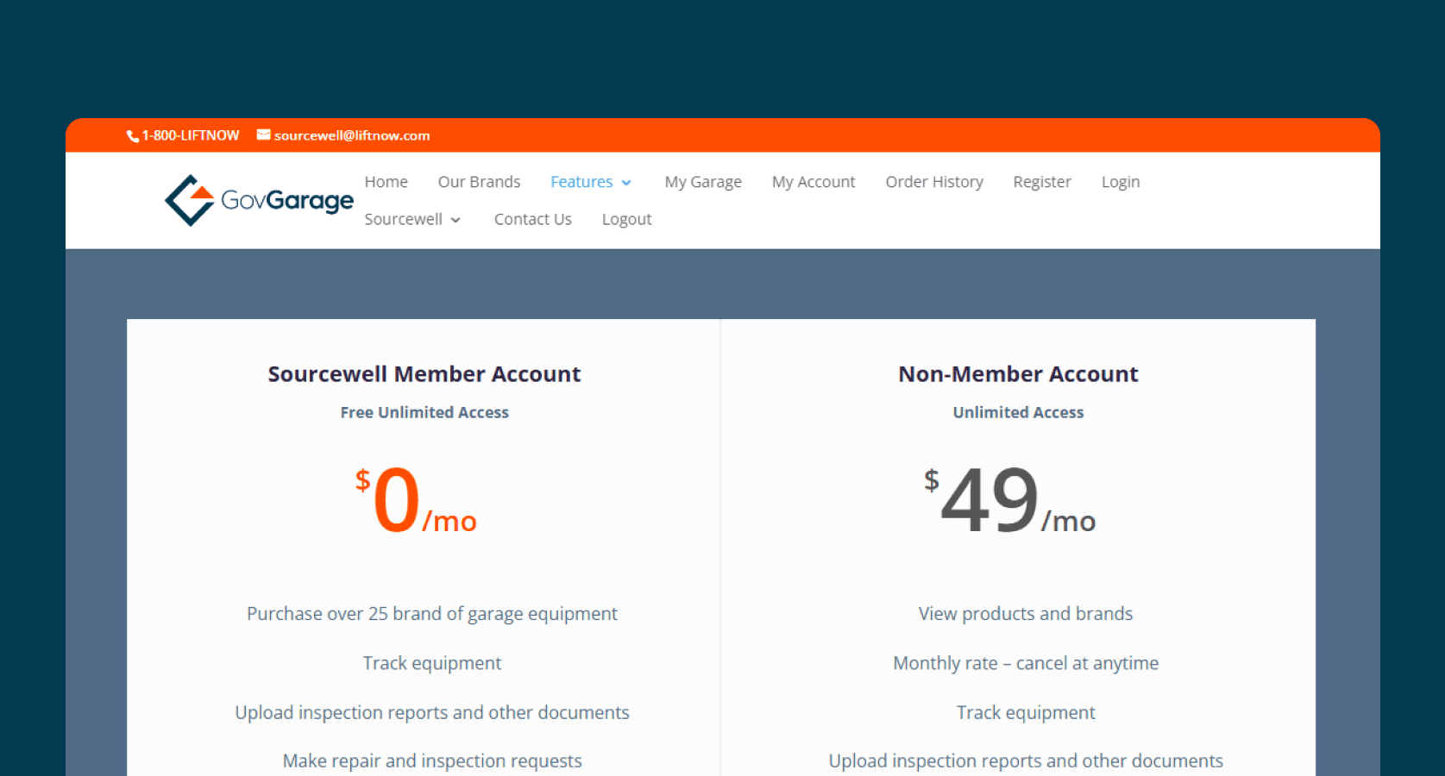Click the envelope icon beside the email address

(263, 135)
